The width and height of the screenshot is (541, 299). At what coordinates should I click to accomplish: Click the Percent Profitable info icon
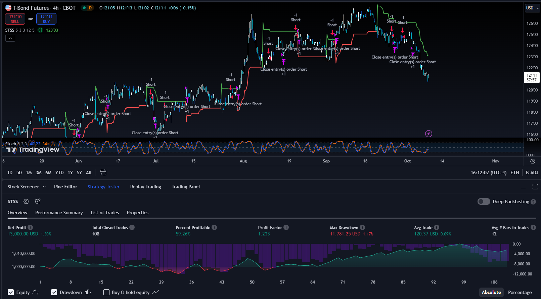point(214,227)
